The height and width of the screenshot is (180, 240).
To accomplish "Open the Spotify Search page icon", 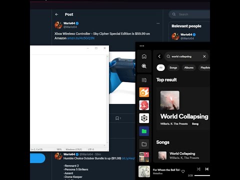I will click(x=144, y=66).
